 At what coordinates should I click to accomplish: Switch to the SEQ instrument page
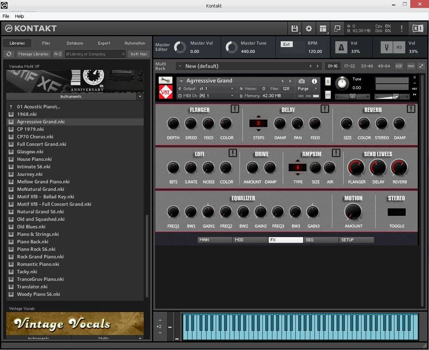[x=321, y=240]
